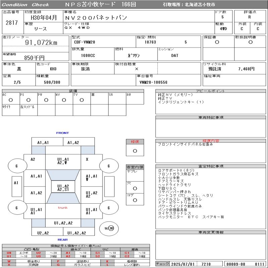Click the circle mark in the PS cell
268x268 pixels.
point(28,100)
